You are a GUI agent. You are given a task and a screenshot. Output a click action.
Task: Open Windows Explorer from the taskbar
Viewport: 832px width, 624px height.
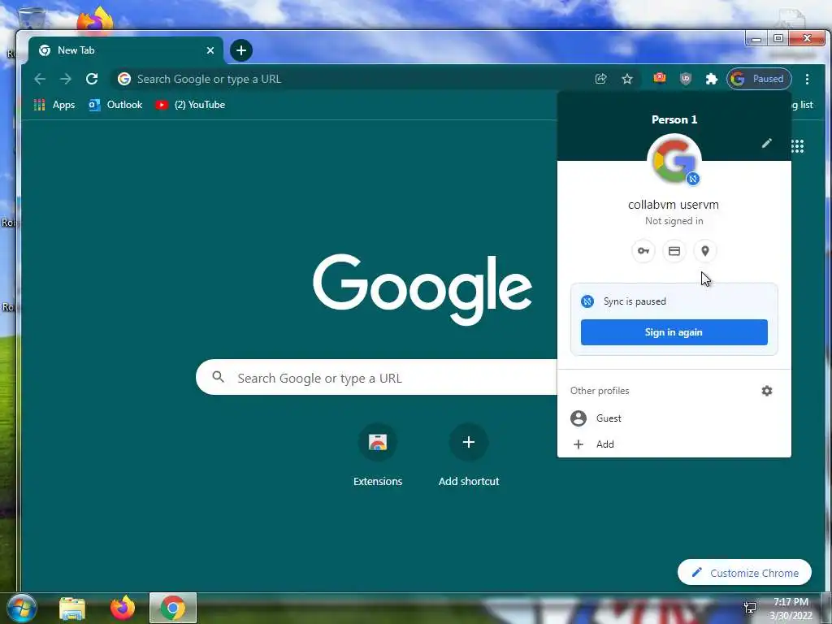(x=72, y=609)
